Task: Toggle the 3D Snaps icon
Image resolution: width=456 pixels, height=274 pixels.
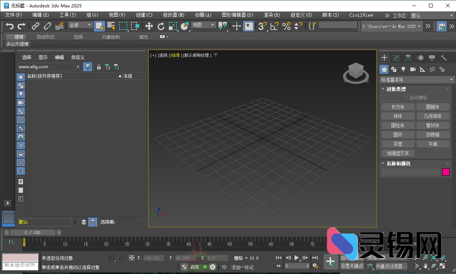Action: click(x=263, y=26)
